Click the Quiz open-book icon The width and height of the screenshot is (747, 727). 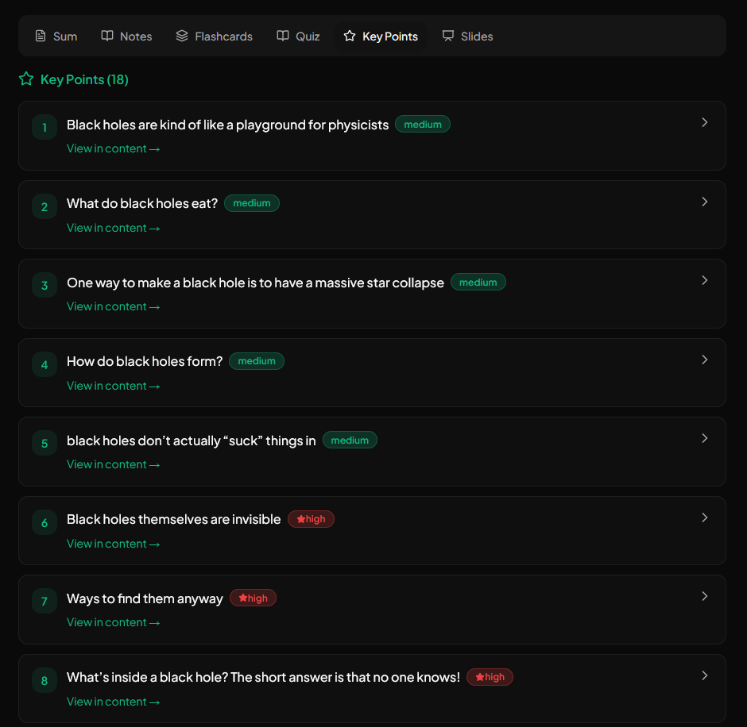point(282,36)
